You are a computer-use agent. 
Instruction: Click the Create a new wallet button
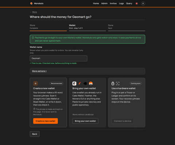[46, 121]
